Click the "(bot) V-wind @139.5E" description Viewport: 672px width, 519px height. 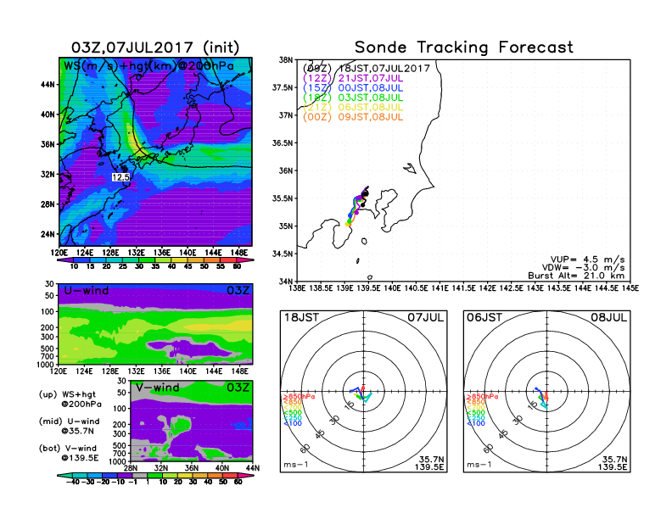tap(69, 453)
